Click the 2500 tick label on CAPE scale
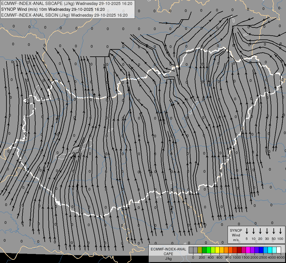Screen dimensions: 286x263 click(x=263, y=257)
